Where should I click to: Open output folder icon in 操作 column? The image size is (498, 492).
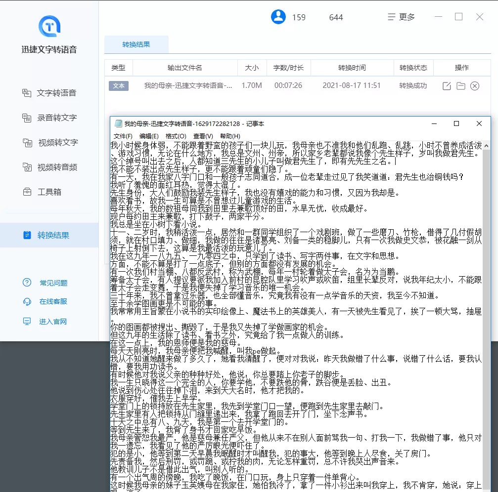(461, 86)
